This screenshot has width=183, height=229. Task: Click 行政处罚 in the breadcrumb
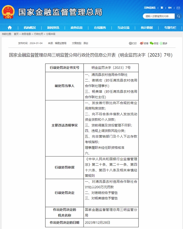[39, 34]
